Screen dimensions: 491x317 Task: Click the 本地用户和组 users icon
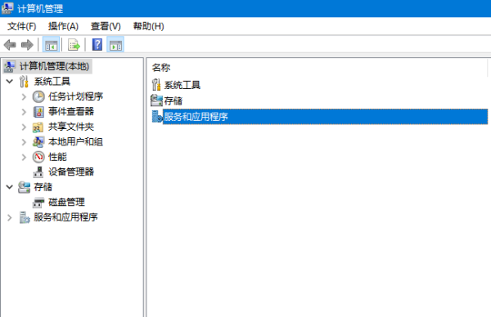pos(38,142)
